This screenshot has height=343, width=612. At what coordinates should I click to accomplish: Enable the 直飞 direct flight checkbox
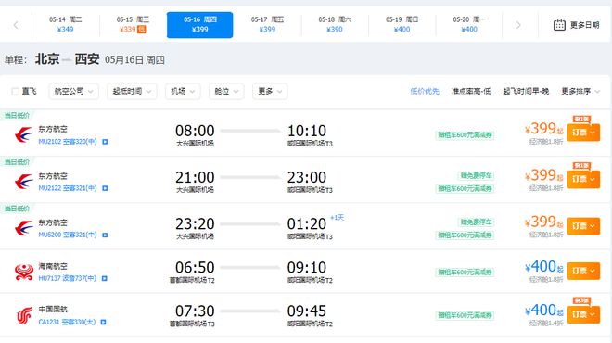point(15,91)
